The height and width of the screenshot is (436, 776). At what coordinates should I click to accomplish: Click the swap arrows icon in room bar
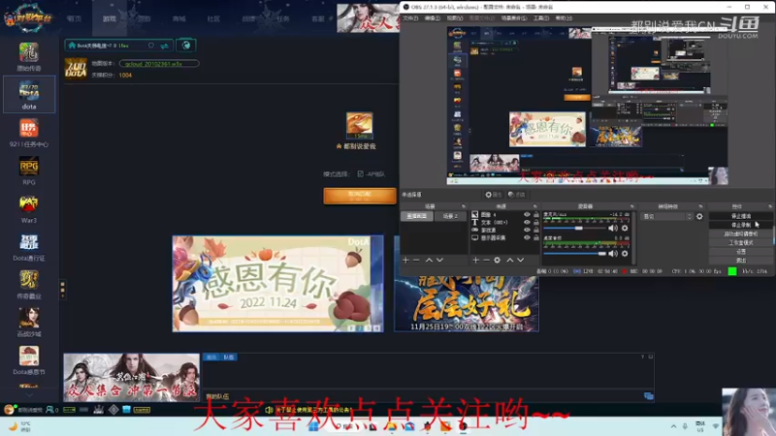[x=164, y=46]
